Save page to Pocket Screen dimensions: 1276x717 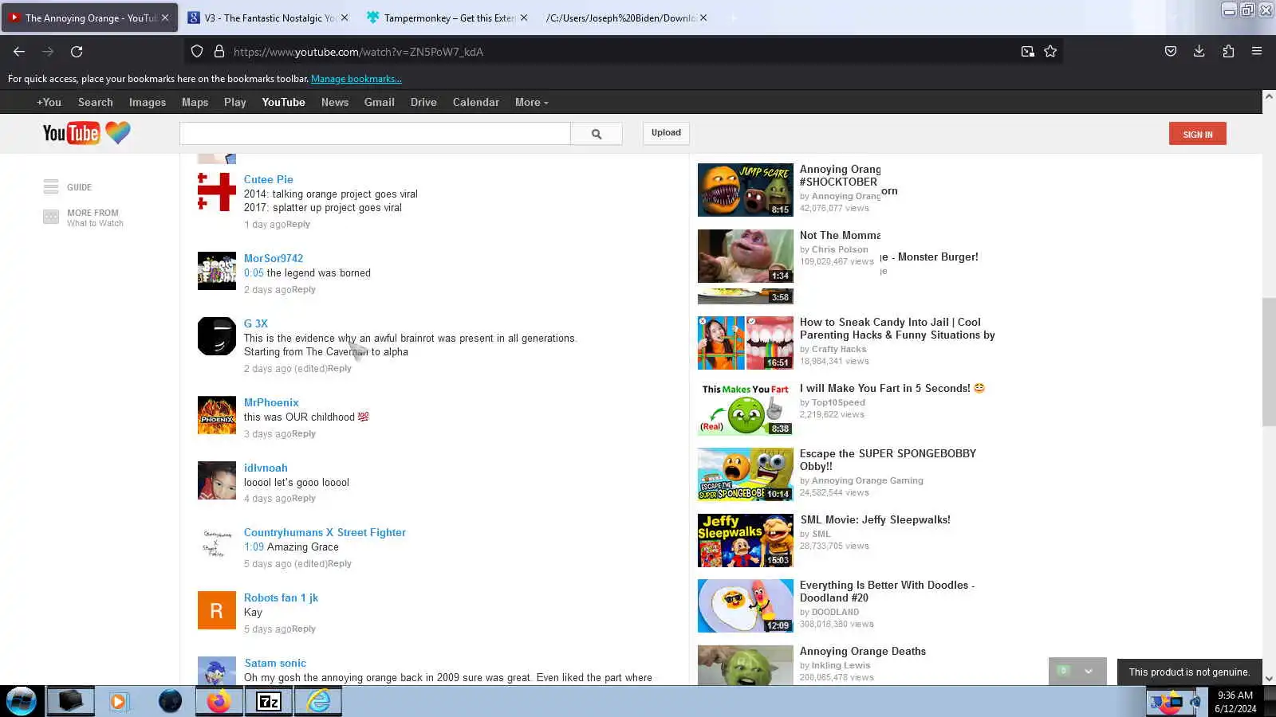pos(1170,52)
